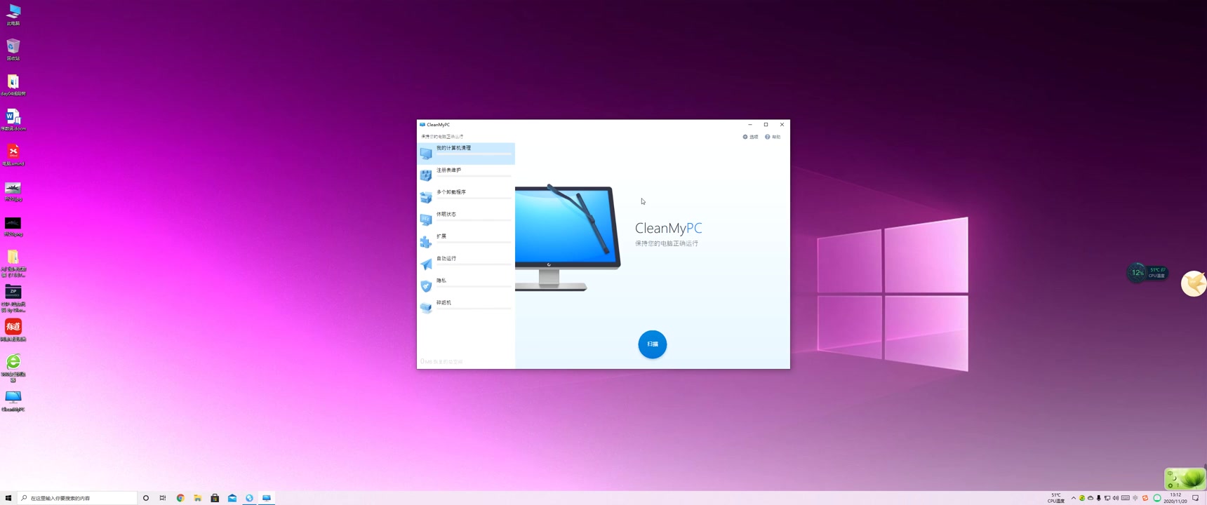Select the CleanMyPC desktop shortcut
Viewport: 1207px width, 505px height.
(13, 401)
